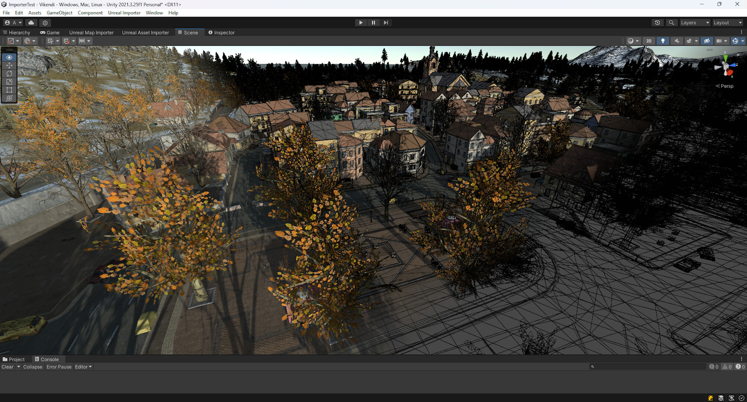Toggle scene lighting with the bulb icon
Viewport: 747px width, 402px height.
(x=663, y=41)
